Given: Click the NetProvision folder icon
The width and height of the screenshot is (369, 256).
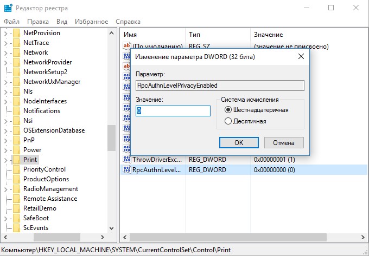Looking at the screenshot, I should [16, 33].
